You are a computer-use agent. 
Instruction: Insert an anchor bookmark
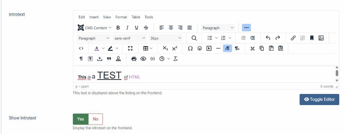pyautogui.click(x=312, y=38)
